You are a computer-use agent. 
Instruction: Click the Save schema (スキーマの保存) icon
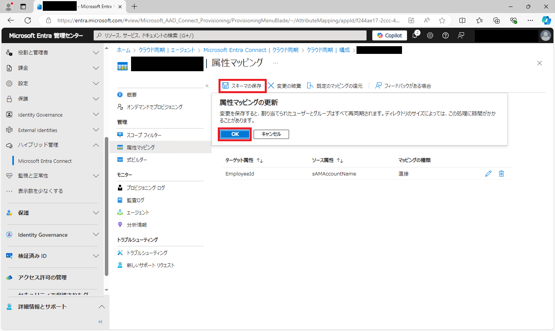pyautogui.click(x=225, y=85)
